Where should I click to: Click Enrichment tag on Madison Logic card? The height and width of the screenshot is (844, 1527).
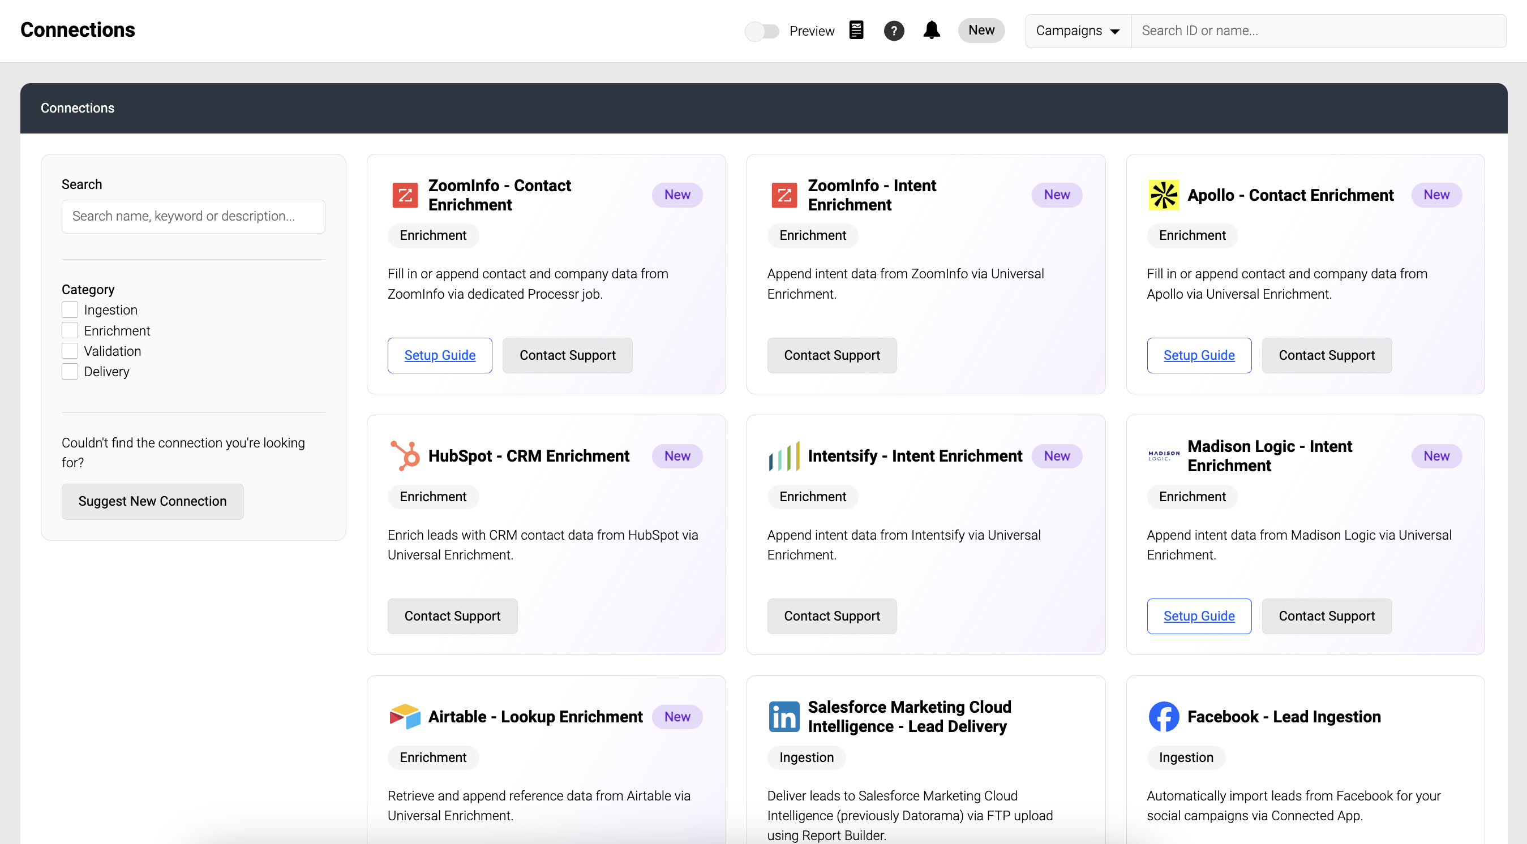click(1192, 496)
